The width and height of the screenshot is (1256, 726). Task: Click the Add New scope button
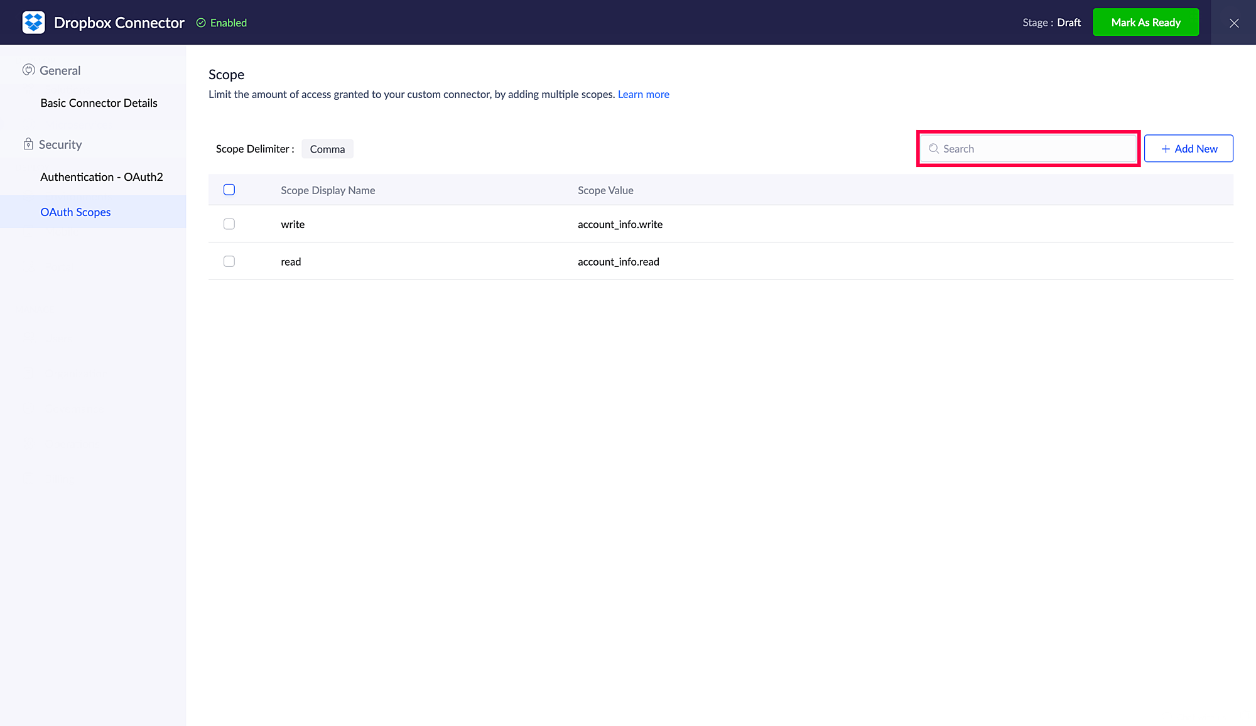pos(1188,149)
